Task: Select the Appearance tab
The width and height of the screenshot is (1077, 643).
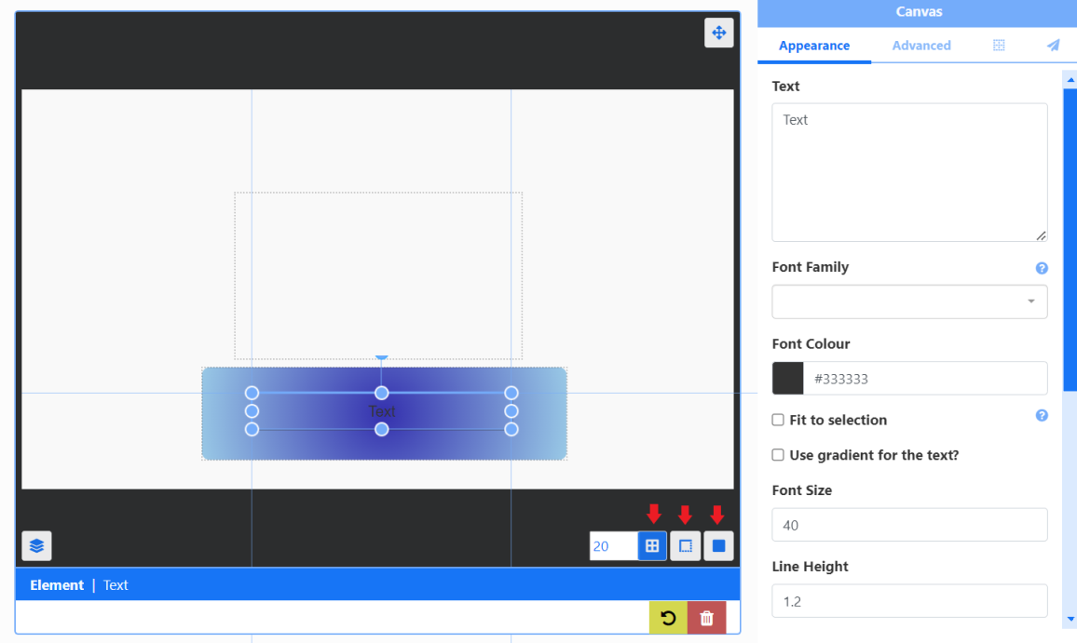Action: click(x=813, y=46)
